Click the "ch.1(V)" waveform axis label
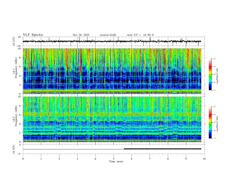230x178 pixels. pyautogui.click(x=14, y=41)
